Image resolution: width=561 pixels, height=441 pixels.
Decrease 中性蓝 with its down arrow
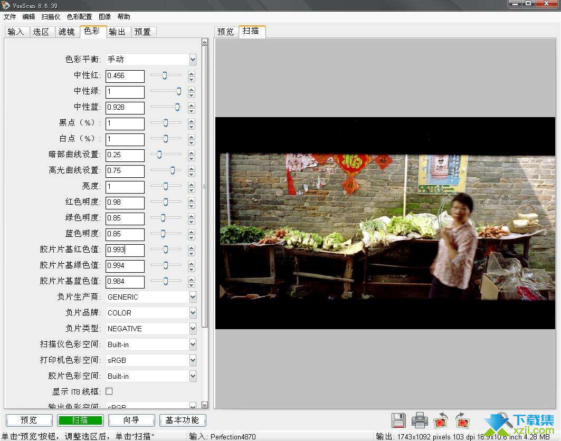click(192, 111)
